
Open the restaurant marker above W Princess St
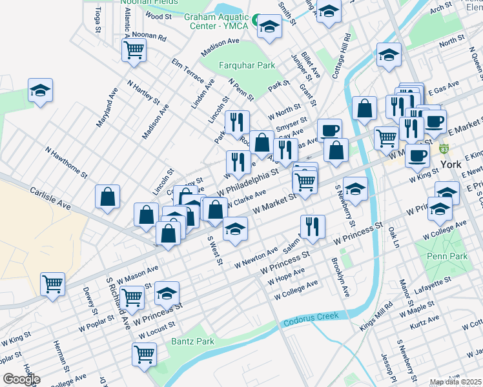[313, 228]
